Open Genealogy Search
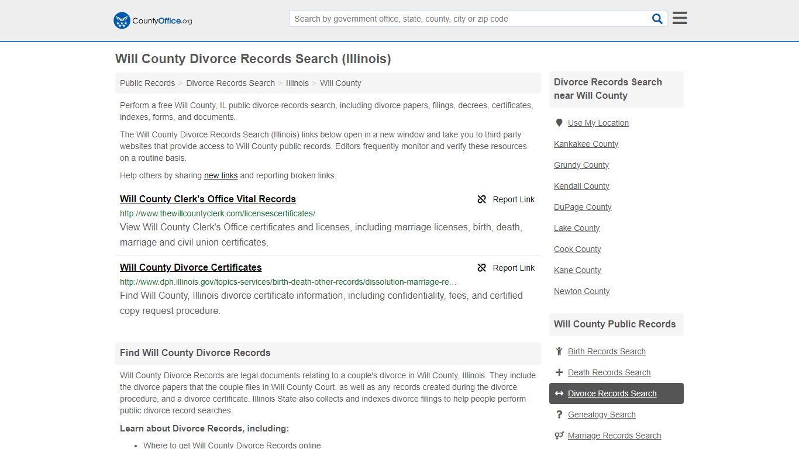Image resolution: width=799 pixels, height=449 pixels. pos(601,415)
